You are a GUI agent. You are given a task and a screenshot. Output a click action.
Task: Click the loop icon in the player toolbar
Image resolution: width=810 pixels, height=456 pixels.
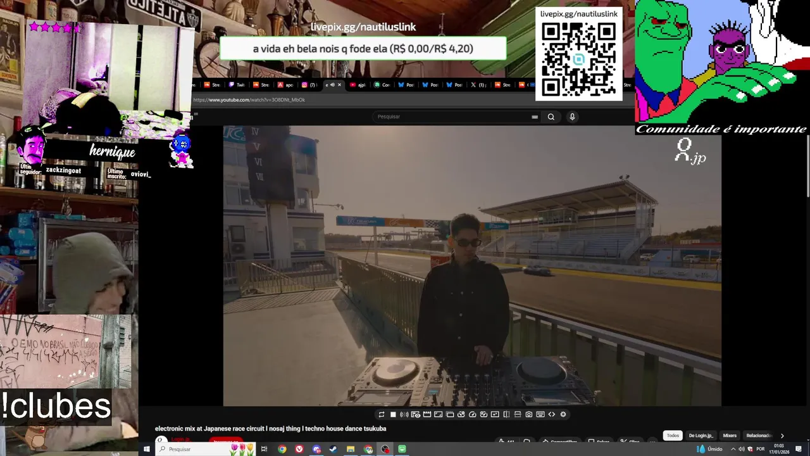(x=382, y=414)
